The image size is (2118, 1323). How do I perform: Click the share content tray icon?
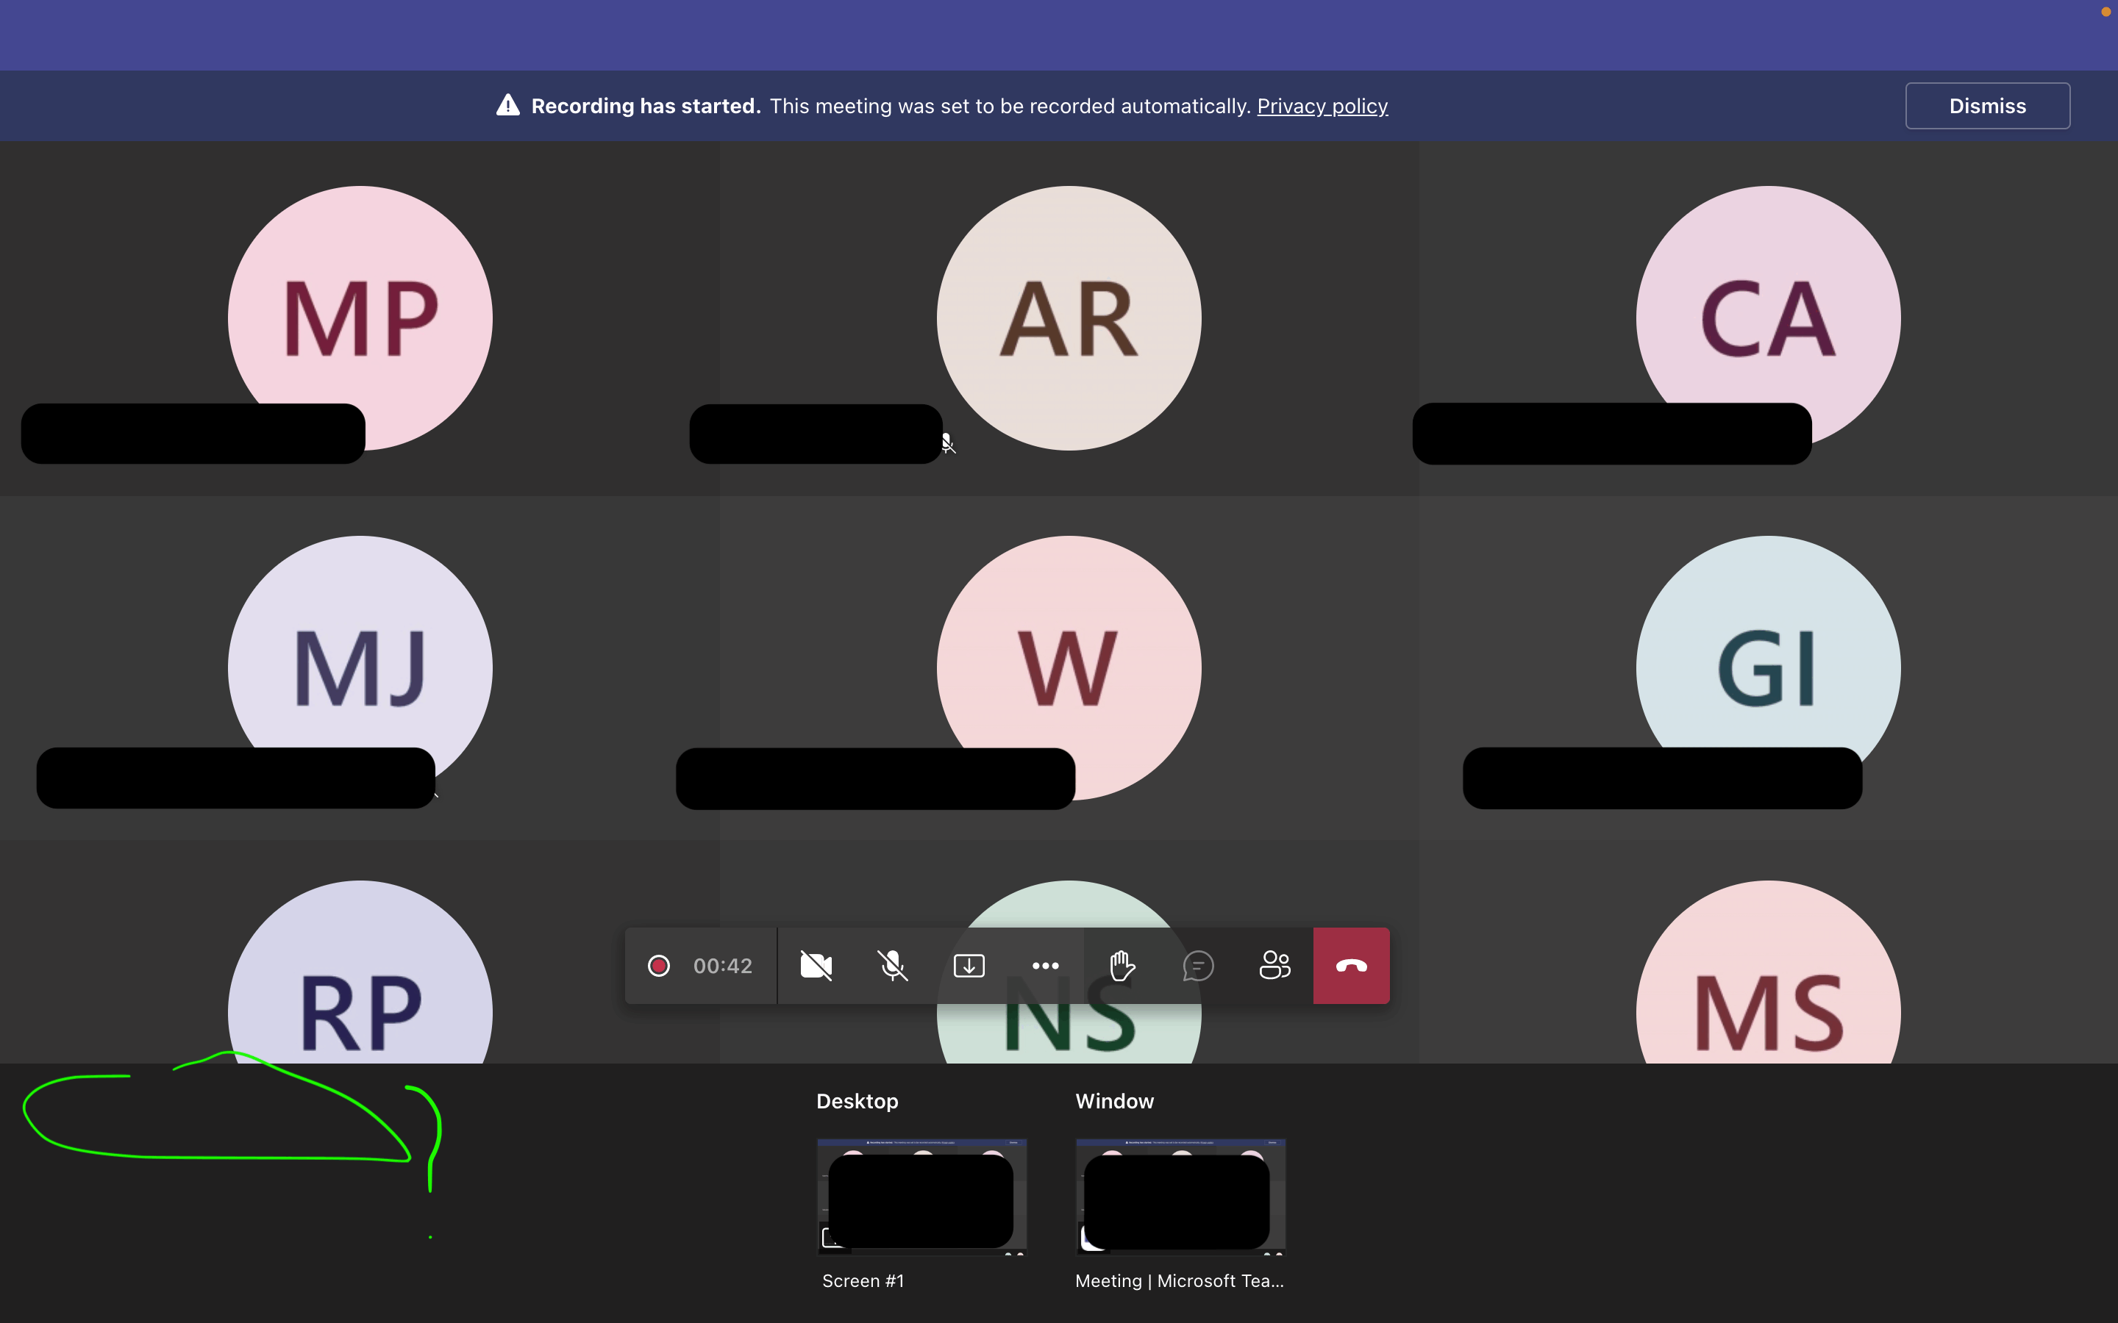[969, 966]
